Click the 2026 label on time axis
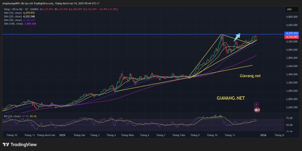 [x=263, y=135]
